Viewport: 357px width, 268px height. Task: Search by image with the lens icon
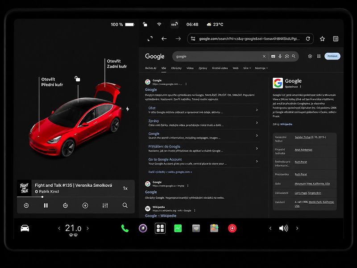[x=287, y=56]
